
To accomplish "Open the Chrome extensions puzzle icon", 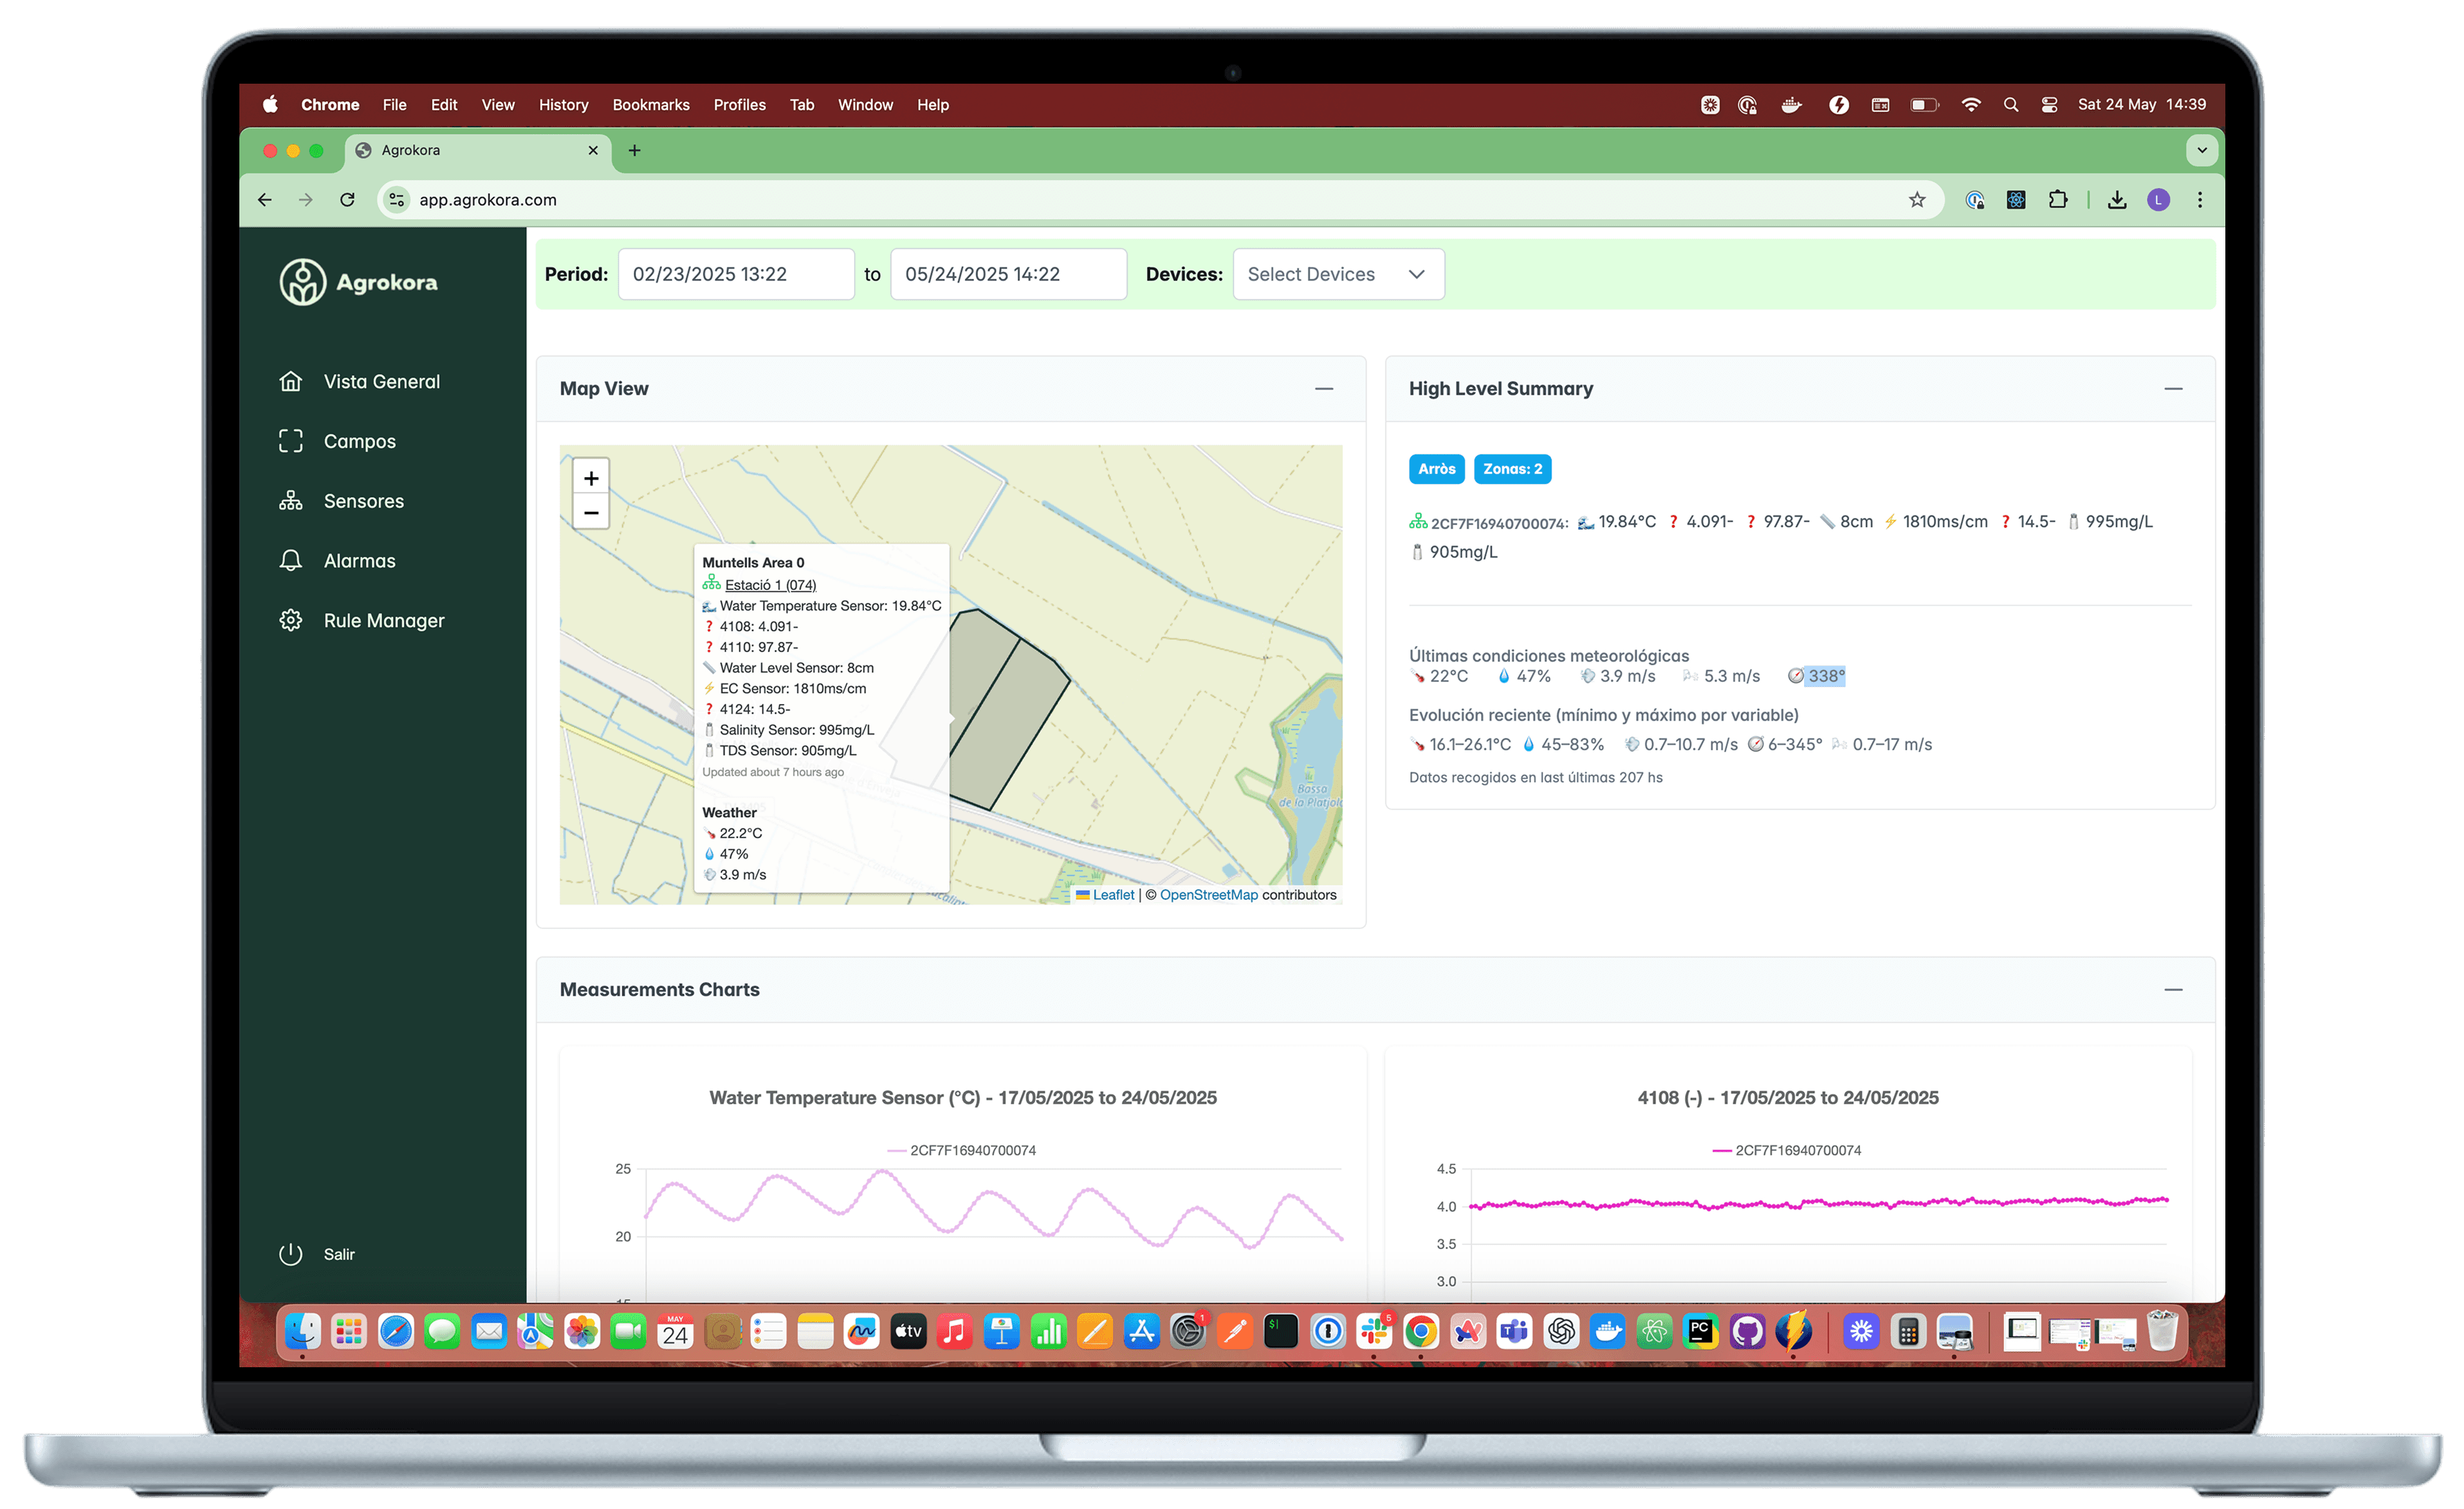I will [x=2057, y=200].
